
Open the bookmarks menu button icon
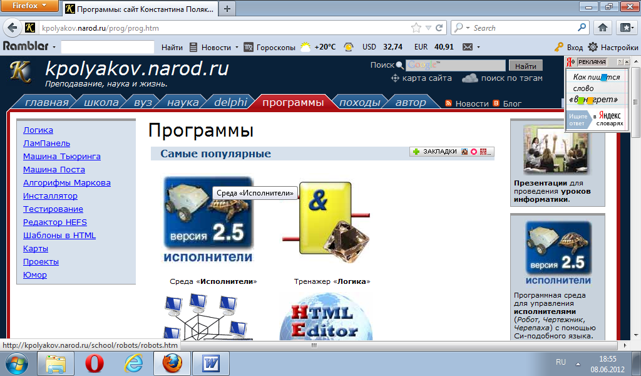[626, 28]
